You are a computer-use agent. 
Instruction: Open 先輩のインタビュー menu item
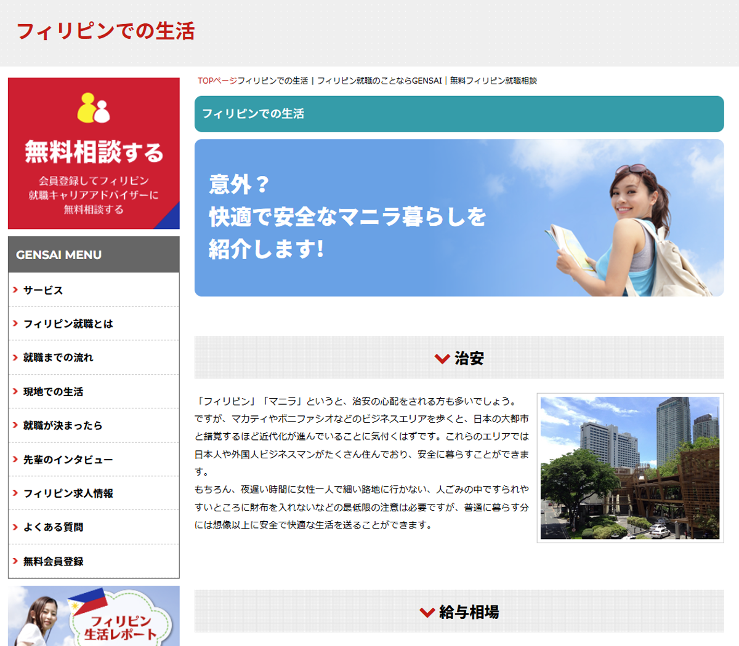point(68,460)
